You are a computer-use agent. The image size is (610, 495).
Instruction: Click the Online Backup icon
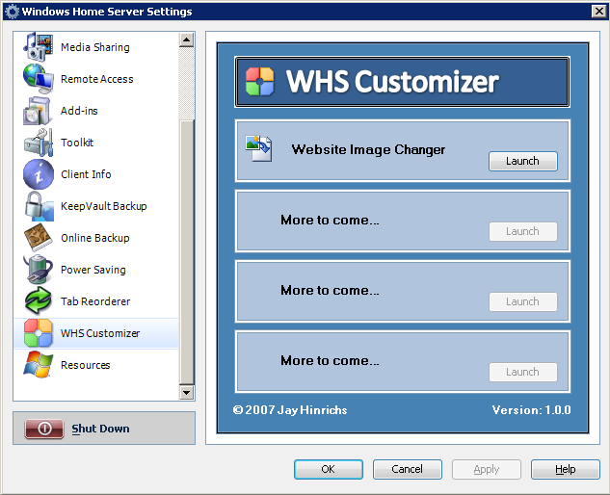[39, 238]
